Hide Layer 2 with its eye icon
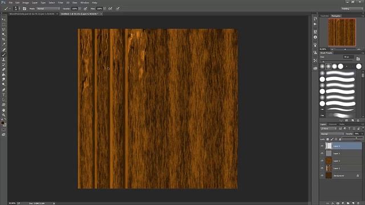The width and height of the screenshot is (365, 205). pos(322,161)
